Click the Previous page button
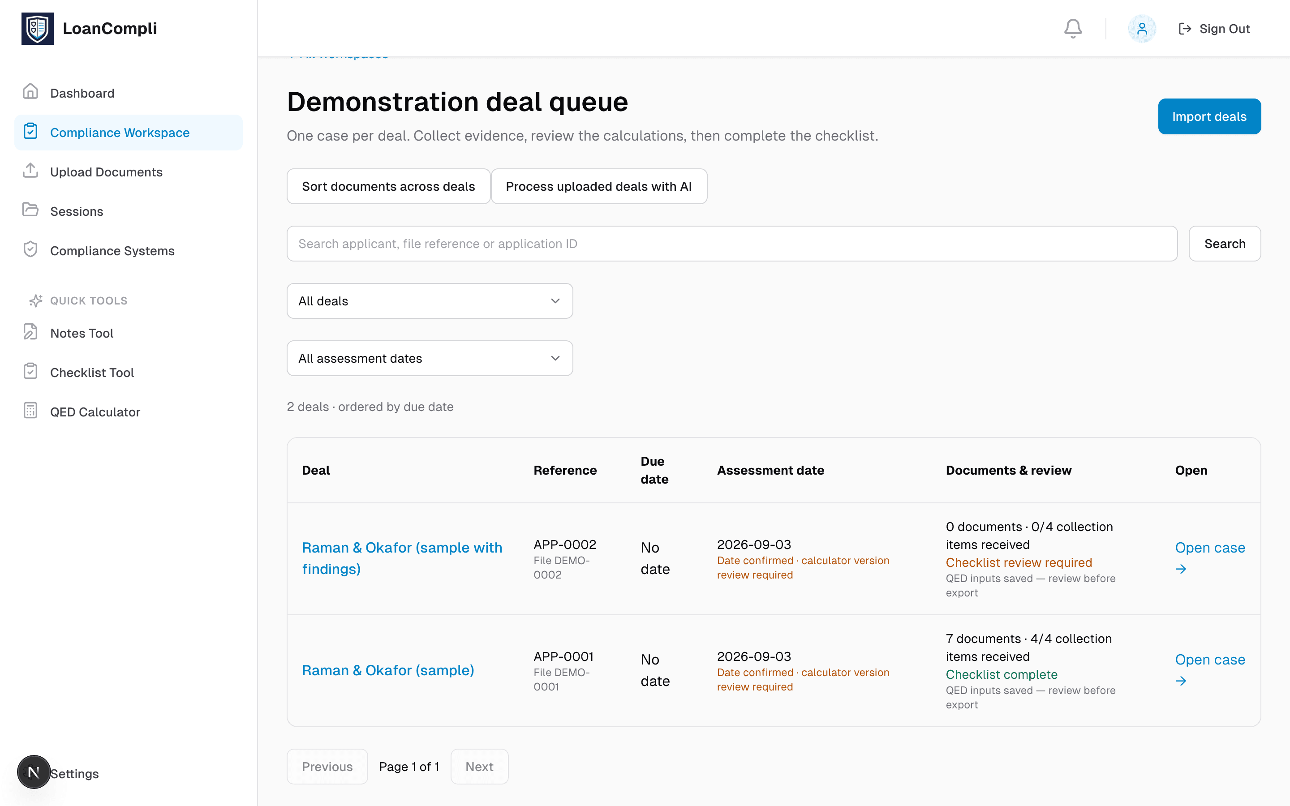This screenshot has height=806, width=1290. point(327,767)
